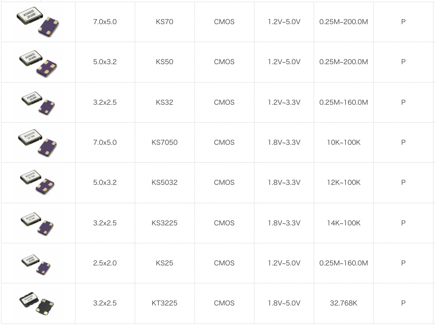The width and height of the screenshot is (435, 325).
Task: Select the KS32 model name
Action: (165, 103)
